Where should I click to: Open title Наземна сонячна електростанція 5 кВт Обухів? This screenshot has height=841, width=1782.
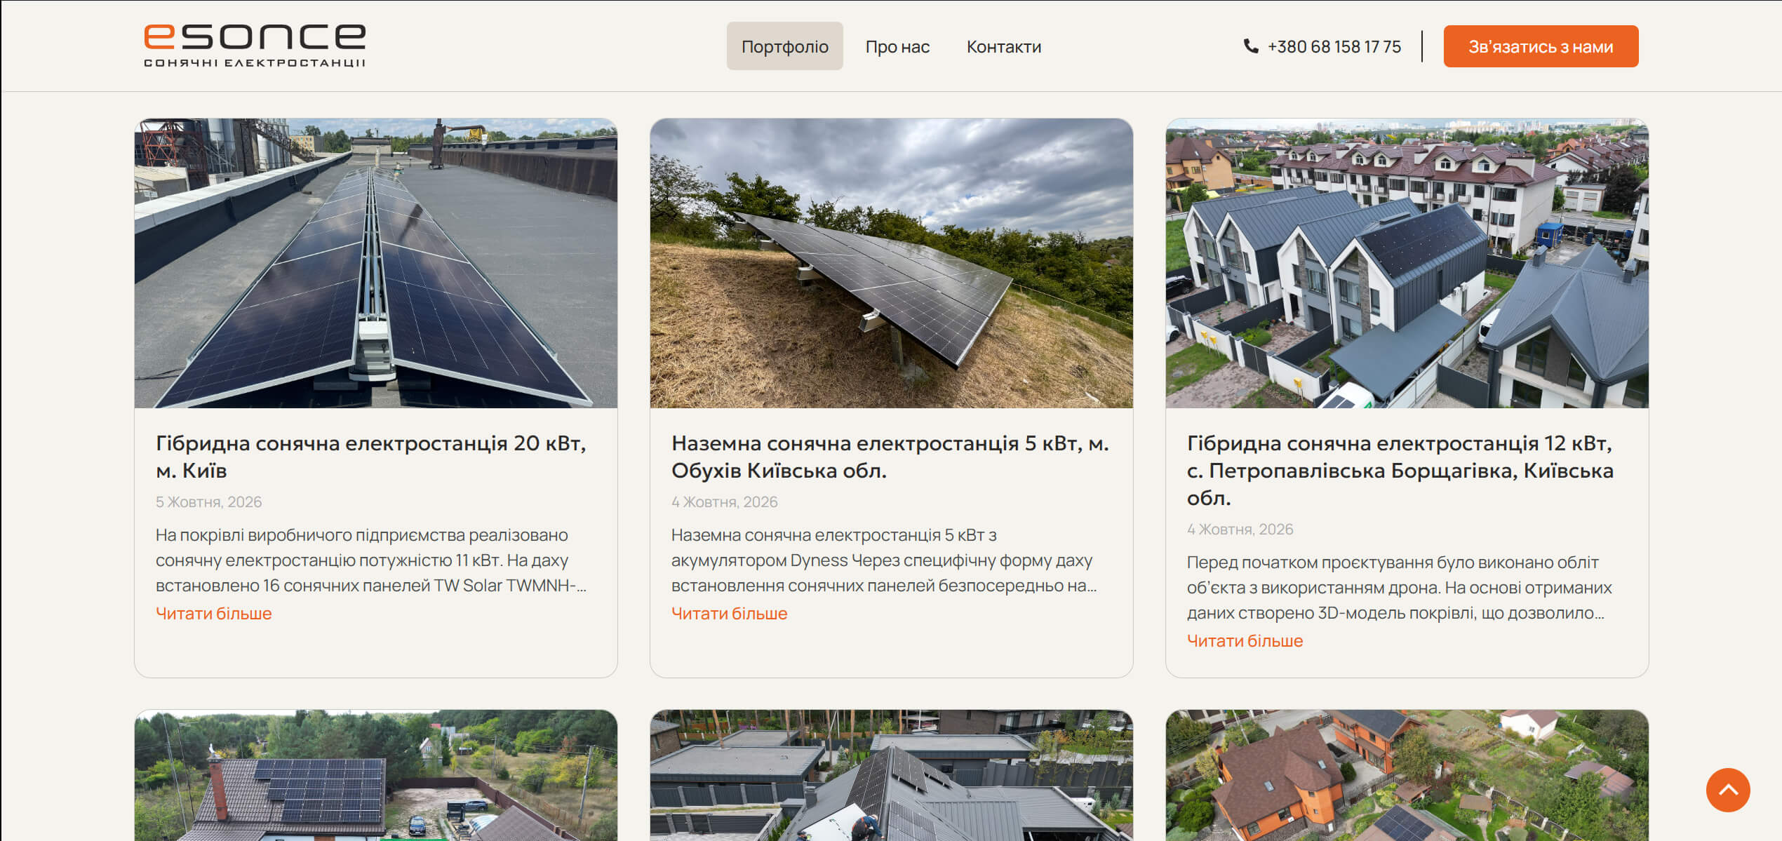(890, 457)
